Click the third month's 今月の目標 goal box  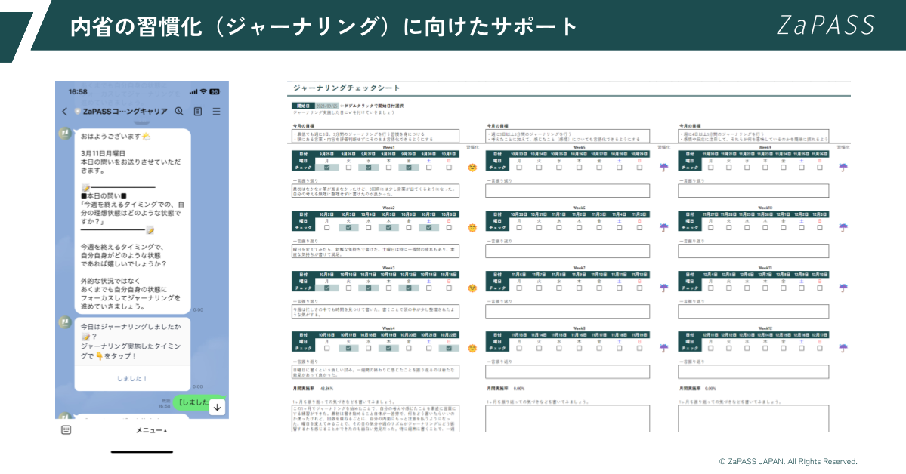point(753,137)
